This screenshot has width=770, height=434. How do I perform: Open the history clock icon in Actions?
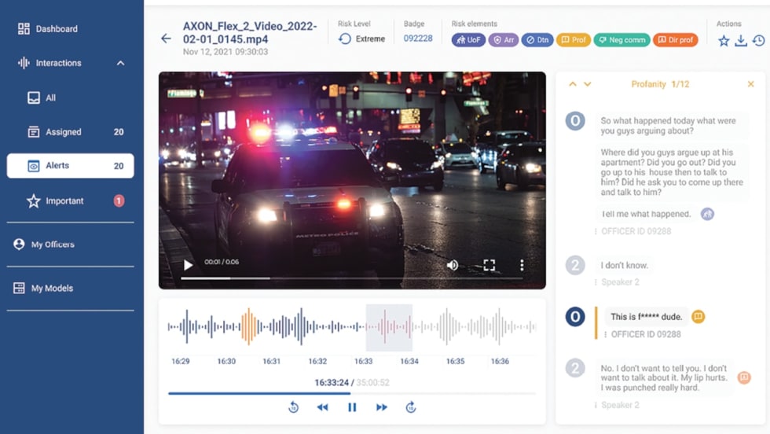click(758, 41)
